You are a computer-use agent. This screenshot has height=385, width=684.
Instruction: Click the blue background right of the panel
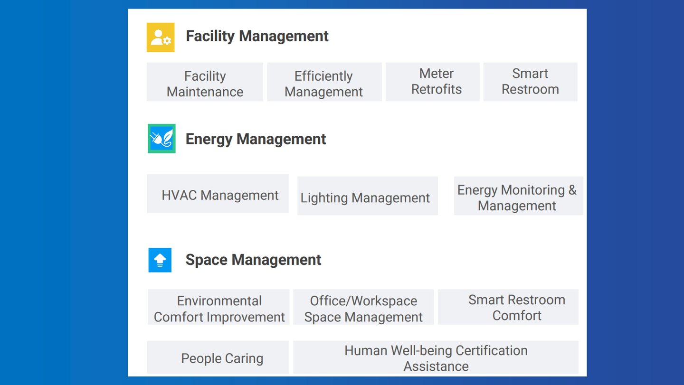(635, 192)
